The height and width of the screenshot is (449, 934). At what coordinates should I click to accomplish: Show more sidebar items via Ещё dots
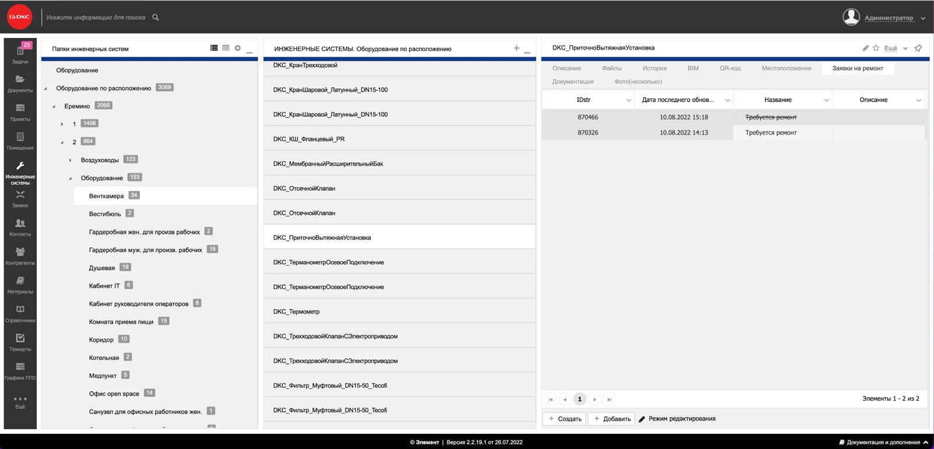(x=20, y=402)
